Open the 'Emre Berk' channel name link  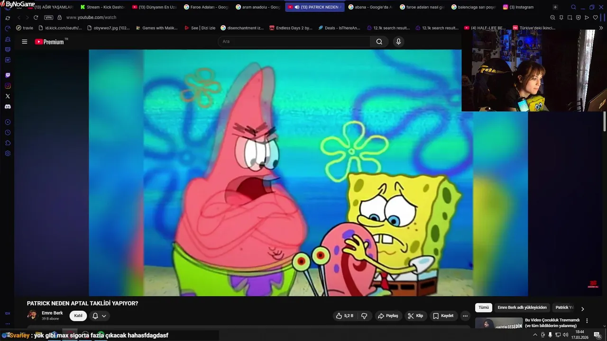coord(52,313)
